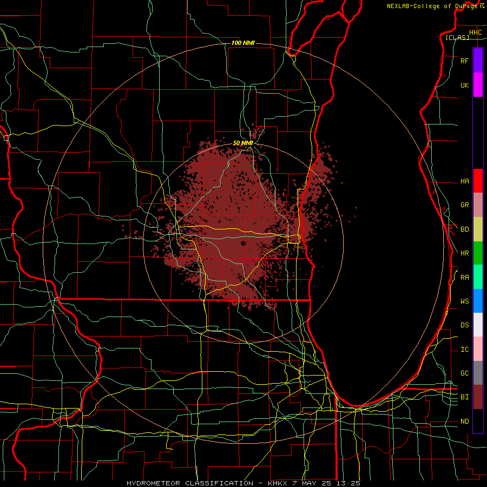Click the 'IC' legend label
This screenshot has height=487, width=487.
coord(465,350)
